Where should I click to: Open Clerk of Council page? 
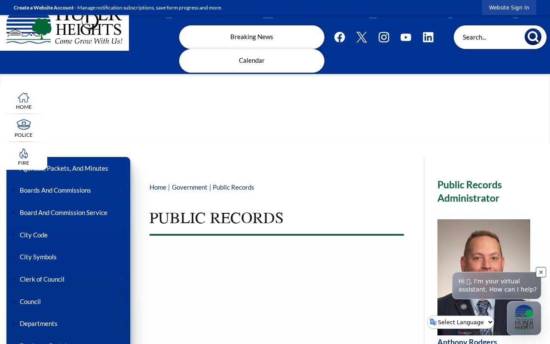[42, 279]
